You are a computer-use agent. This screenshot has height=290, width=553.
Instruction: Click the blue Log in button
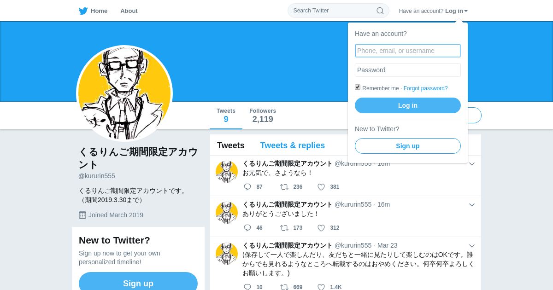tap(408, 105)
